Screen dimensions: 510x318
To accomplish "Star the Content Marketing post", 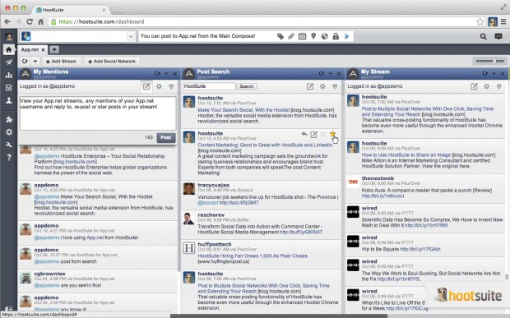I will coord(332,134).
